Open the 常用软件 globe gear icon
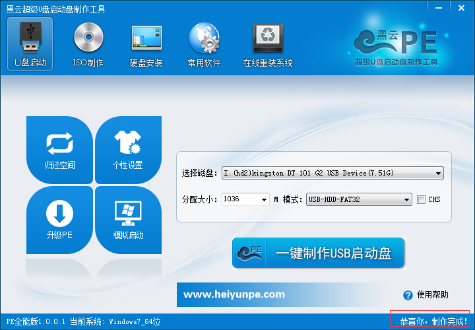This screenshot has height=330, width=475. [x=204, y=44]
